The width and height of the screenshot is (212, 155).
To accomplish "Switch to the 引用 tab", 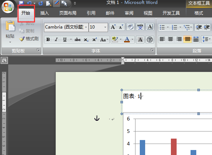I will click(91, 13).
